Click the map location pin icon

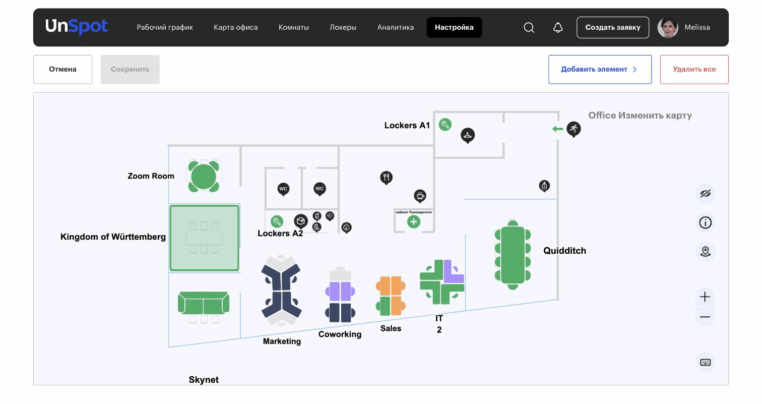click(705, 251)
